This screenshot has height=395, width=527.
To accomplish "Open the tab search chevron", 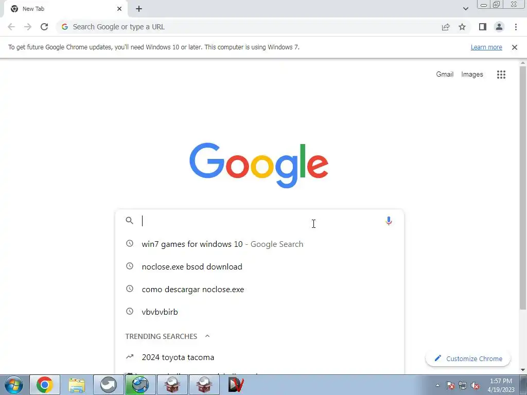I will click(x=465, y=9).
